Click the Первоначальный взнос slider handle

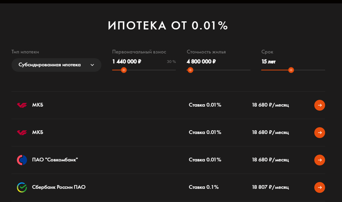[124, 70]
